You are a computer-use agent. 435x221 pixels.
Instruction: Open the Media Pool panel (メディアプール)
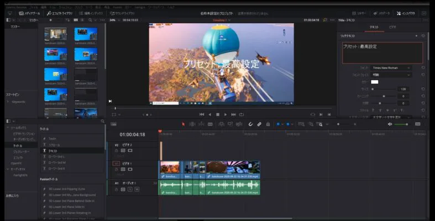click(x=29, y=13)
